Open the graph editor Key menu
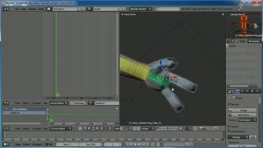The height and width of the screenshot is (148, 263). coord(46,129)
